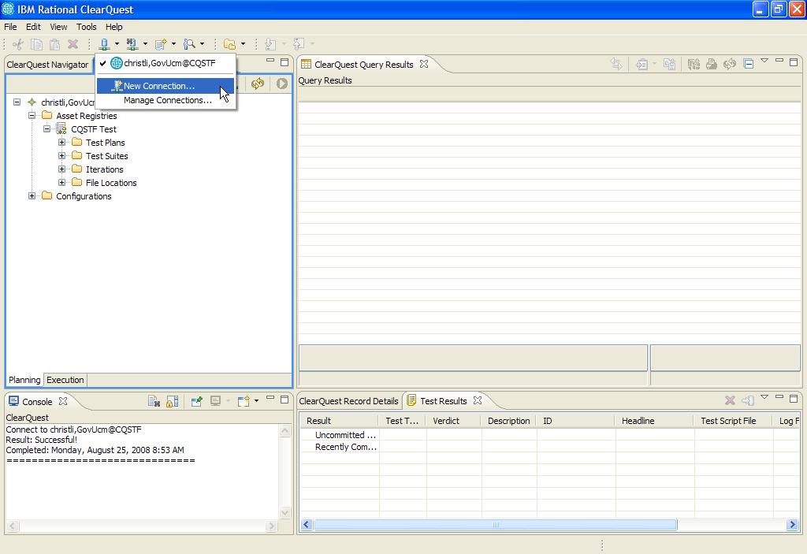Click the Paste clipboard toolbar icon
This screenshot has width=807, height=554.
click(54, 44)
